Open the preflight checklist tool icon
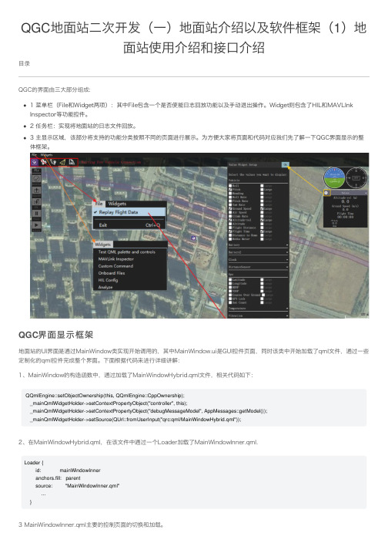The width and height of the screenshot is (388, 550). pos(36,179)
